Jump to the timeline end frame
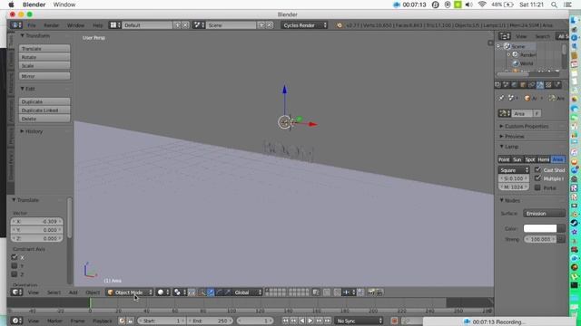Screen dimensions: 581x326 [327, 321]
